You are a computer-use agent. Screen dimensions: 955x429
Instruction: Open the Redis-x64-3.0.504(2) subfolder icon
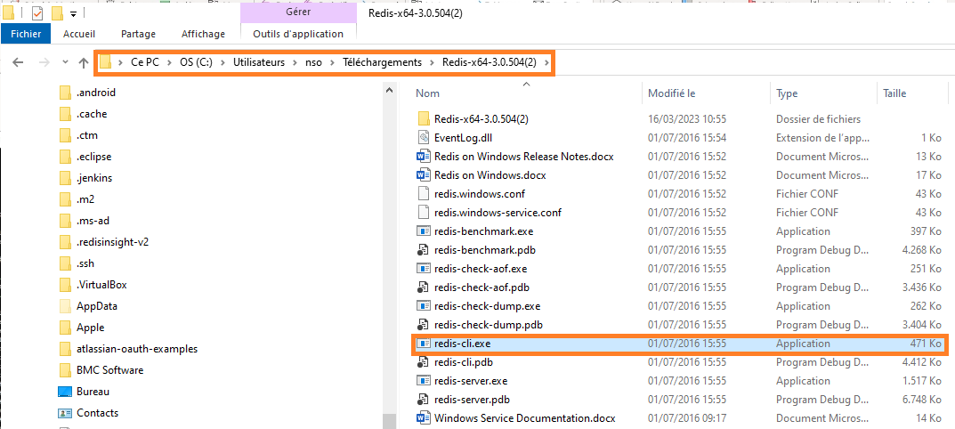(x=424, y=119)
